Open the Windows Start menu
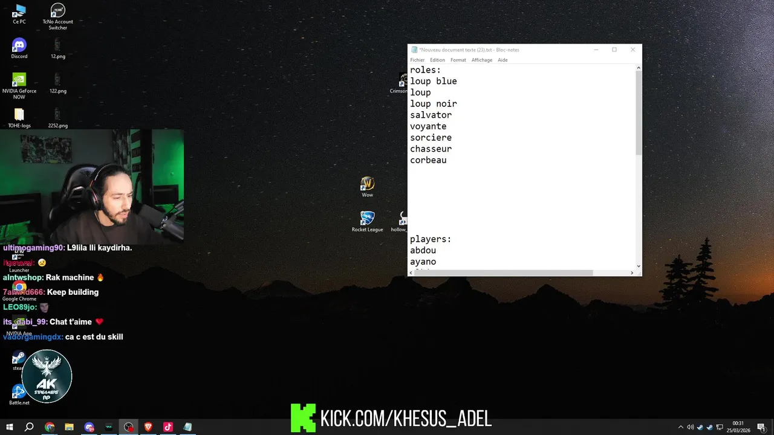774x435 pixels. (9, 427)
